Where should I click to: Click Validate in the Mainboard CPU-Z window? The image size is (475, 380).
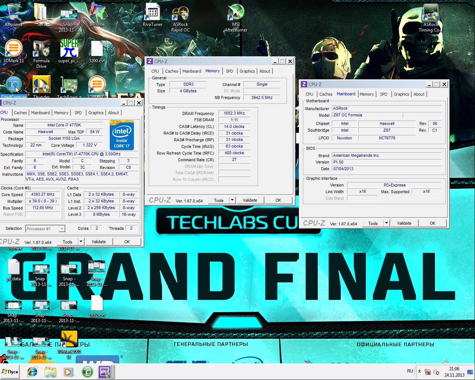[x=404, y=223]
